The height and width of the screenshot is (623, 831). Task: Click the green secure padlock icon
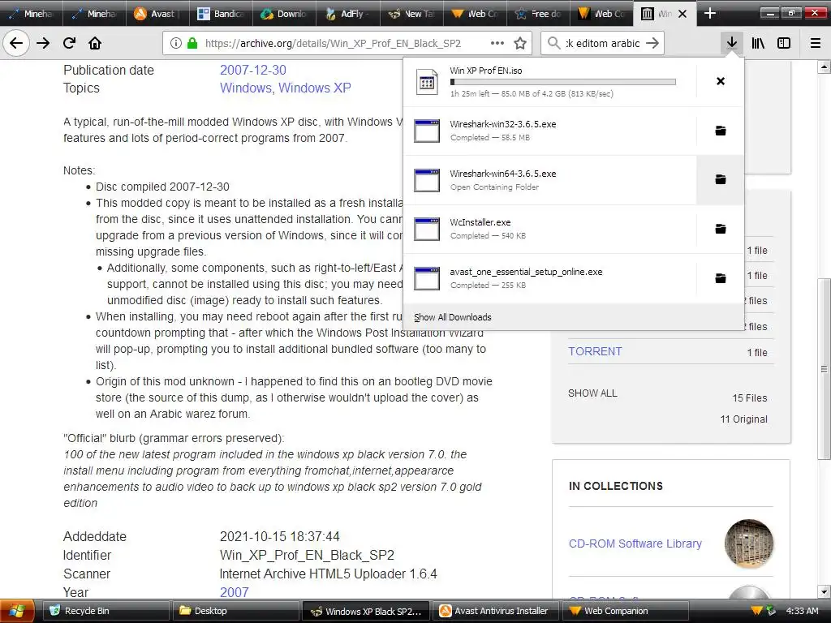192,44
